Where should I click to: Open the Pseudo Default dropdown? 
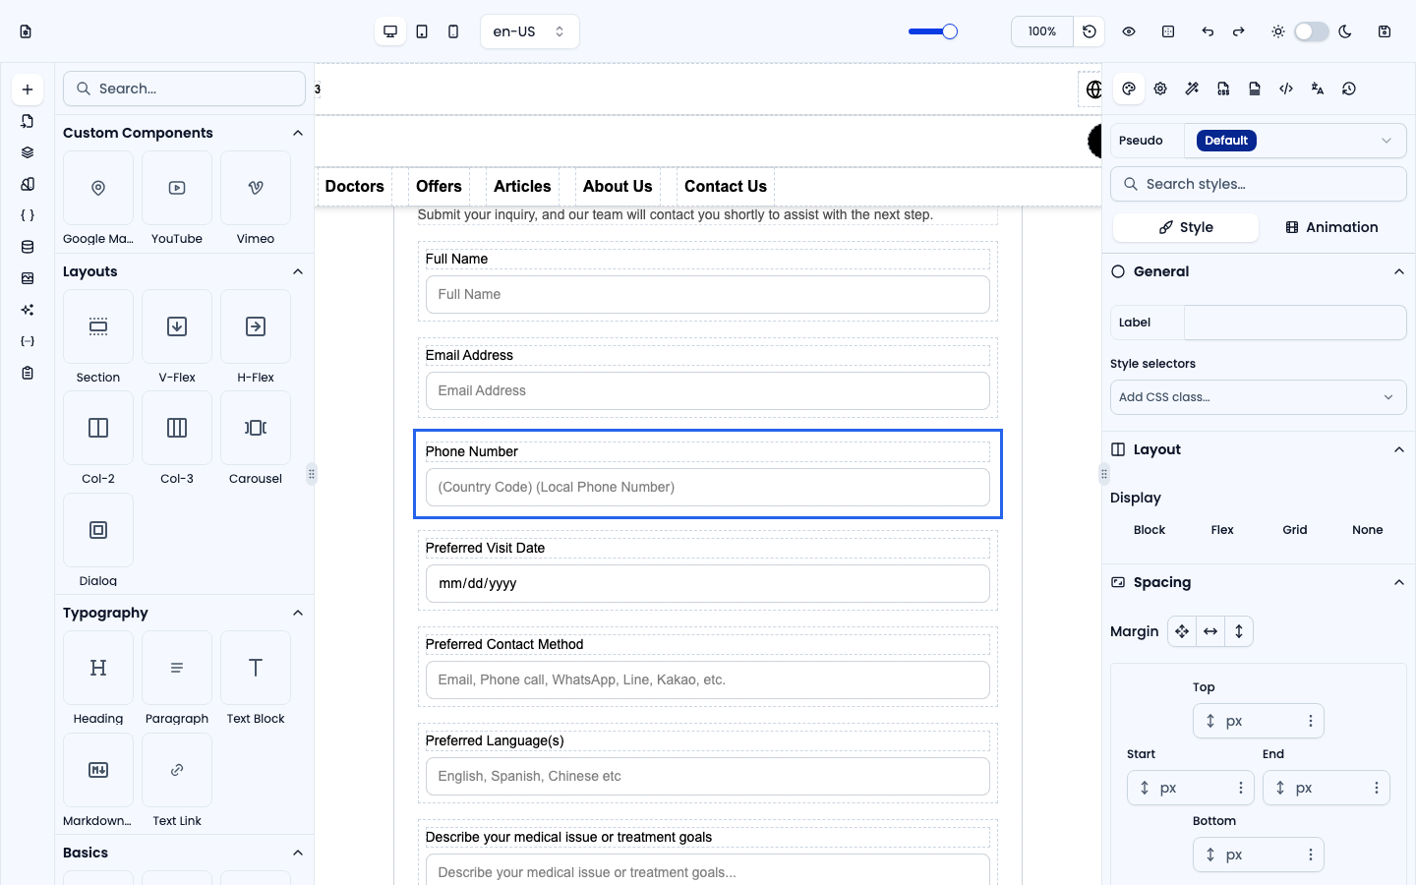tap(1295, 141)
